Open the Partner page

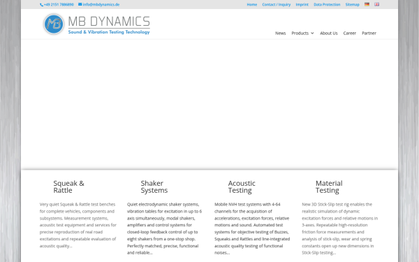click(x=369, y=33)
